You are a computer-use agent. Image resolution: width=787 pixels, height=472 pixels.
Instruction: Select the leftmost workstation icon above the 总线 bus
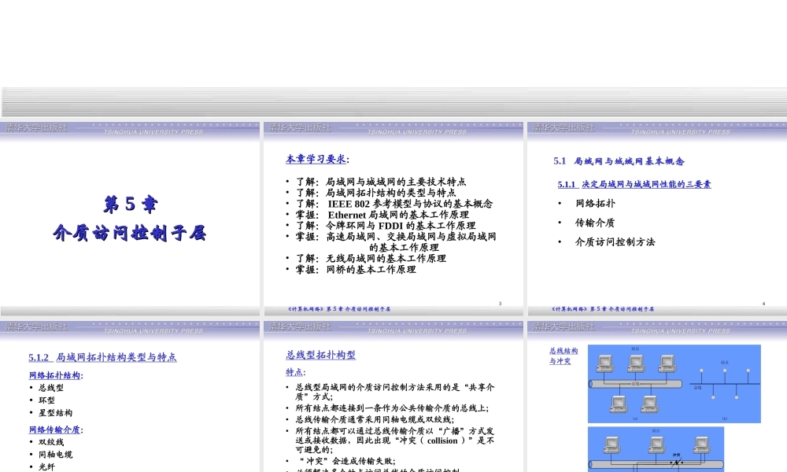[604, 363]
